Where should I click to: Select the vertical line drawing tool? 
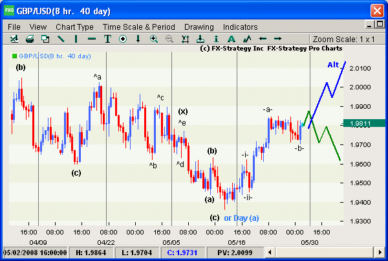76,39
